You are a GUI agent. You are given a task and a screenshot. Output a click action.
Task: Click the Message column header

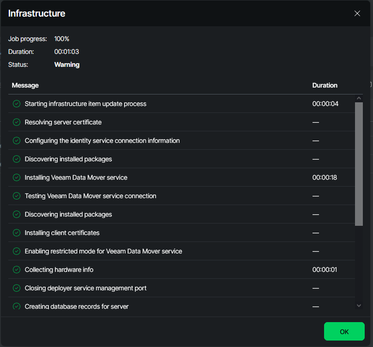[25, 85]
